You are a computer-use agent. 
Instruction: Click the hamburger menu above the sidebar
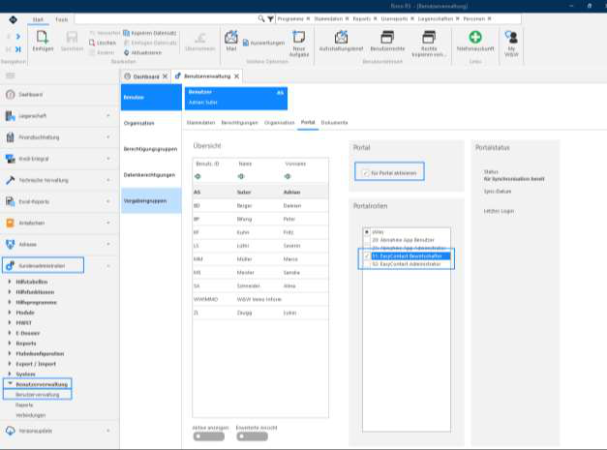(10, 75)
